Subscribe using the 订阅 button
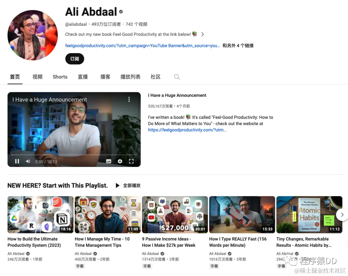 [74, 59]
